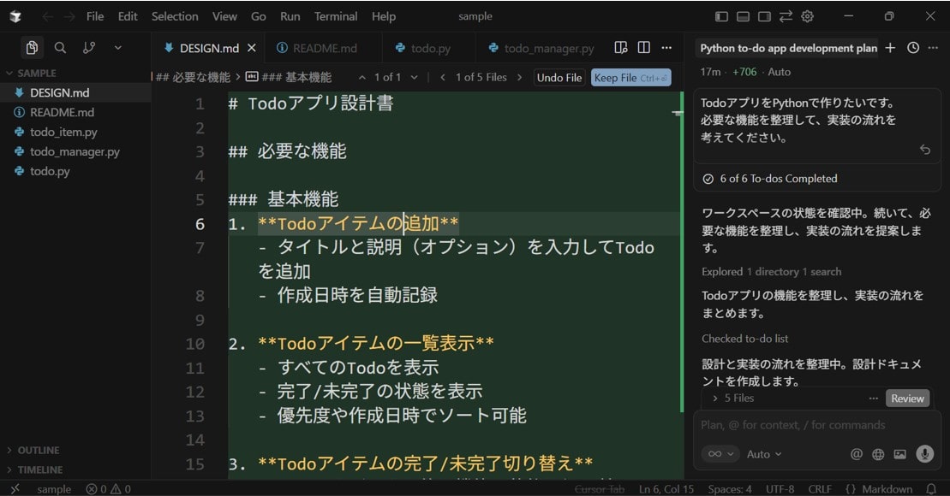
Task: Show chat history via the clock icon
Action: pos(912,48)
